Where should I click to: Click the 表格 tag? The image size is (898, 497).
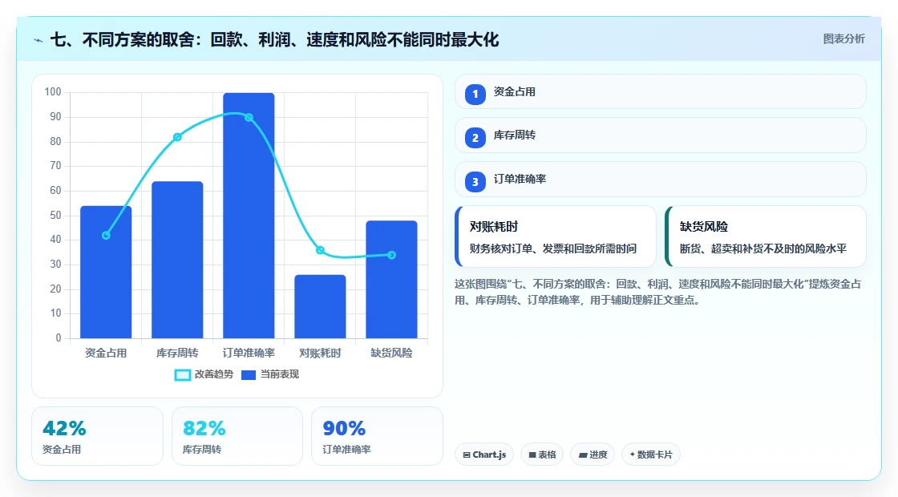click(542, 455)
